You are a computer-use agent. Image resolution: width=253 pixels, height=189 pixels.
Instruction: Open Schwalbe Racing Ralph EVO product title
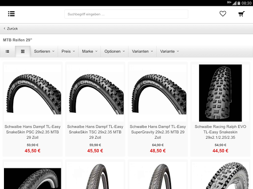tap(220, 132)
